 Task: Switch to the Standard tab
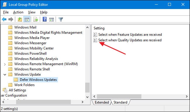coord(120,102)
